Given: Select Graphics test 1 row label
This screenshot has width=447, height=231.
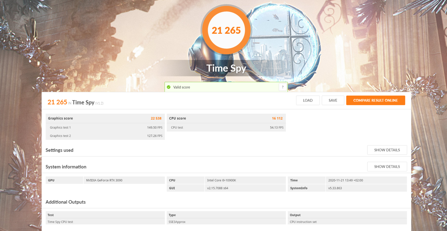Looking at the screenshot, I should click(60, 127).
